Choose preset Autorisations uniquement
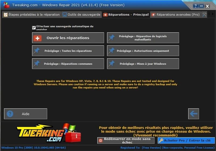This screenshot has height=151, width=216. click(x=143, y=51)
